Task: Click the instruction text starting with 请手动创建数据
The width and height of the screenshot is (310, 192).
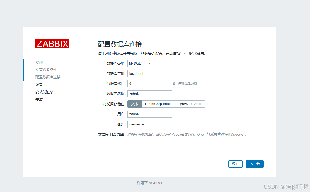Action: (152, 53)
